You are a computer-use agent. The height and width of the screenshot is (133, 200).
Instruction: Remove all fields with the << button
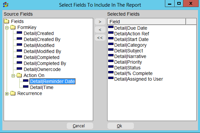click(x=100, y=38)
